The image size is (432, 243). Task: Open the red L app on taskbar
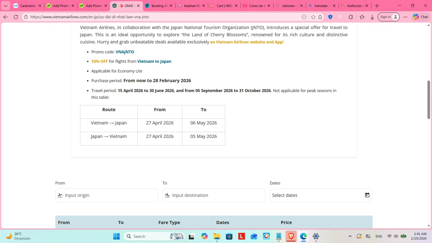pos(242,236)
